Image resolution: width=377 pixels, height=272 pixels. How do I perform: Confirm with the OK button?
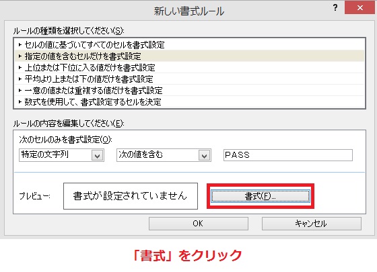pos(199,224)
